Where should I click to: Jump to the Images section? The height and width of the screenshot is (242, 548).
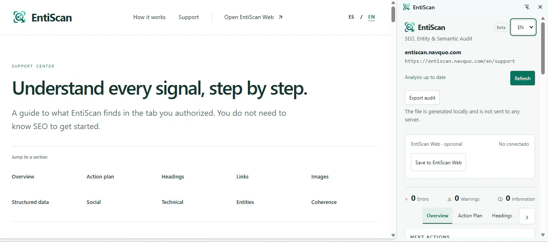click(320, 177)
